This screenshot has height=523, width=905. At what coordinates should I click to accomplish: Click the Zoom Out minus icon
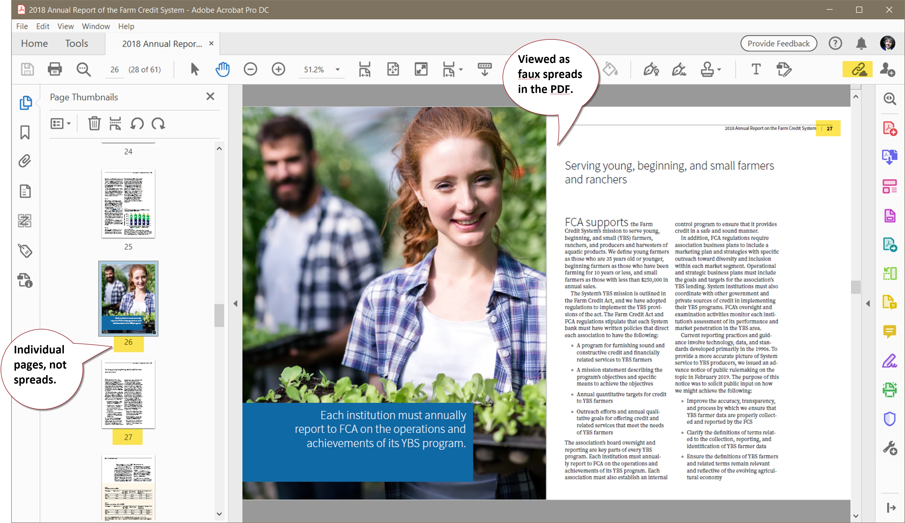(x=250, y=69)
